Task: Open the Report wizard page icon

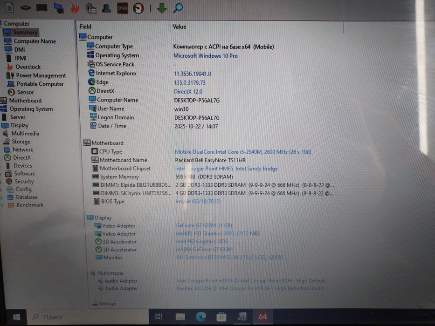Action: pyautogui.click(x=10, y=7)
